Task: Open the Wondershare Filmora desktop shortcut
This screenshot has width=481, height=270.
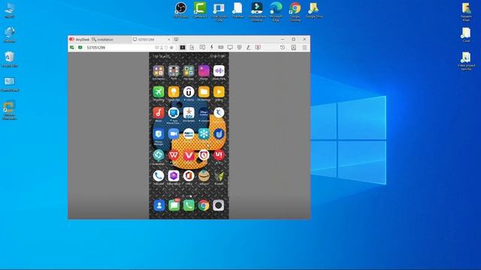Action: pos(257,12)
